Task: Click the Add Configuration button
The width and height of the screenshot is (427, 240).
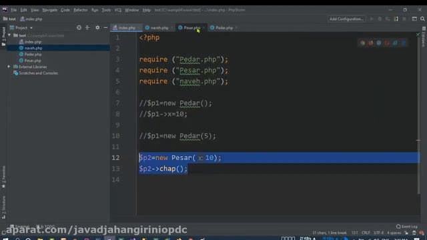Action: tap(346, 19)
